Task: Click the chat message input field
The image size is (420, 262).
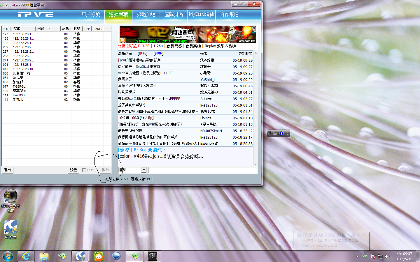Action: 202,170
